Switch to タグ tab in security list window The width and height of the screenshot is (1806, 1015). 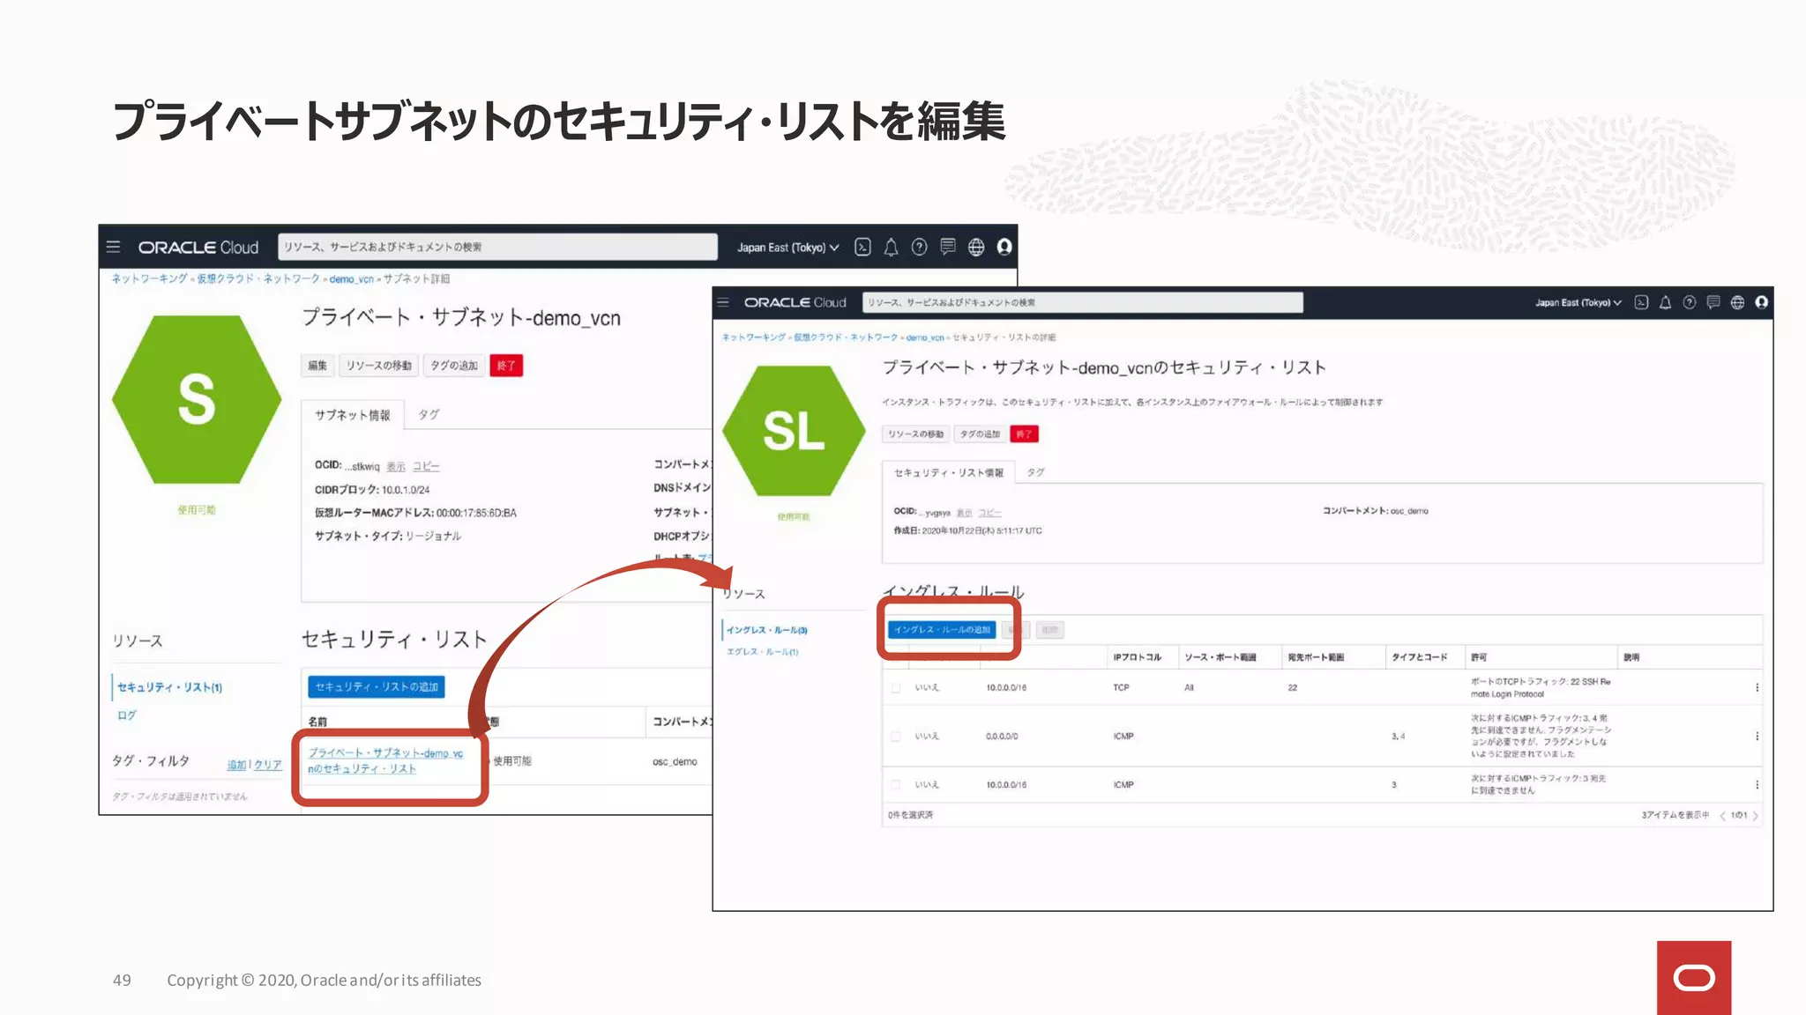1035,472
